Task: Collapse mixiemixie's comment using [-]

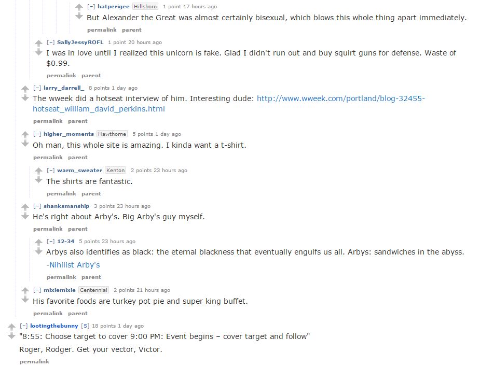Action: click(x=37, y=290)
